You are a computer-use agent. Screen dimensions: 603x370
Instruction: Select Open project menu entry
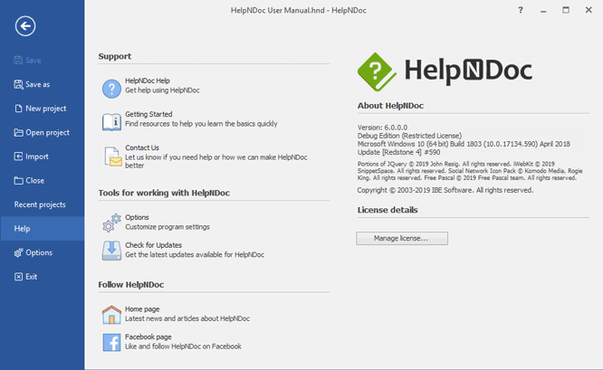pyautogui.click(x=47, y=133)
